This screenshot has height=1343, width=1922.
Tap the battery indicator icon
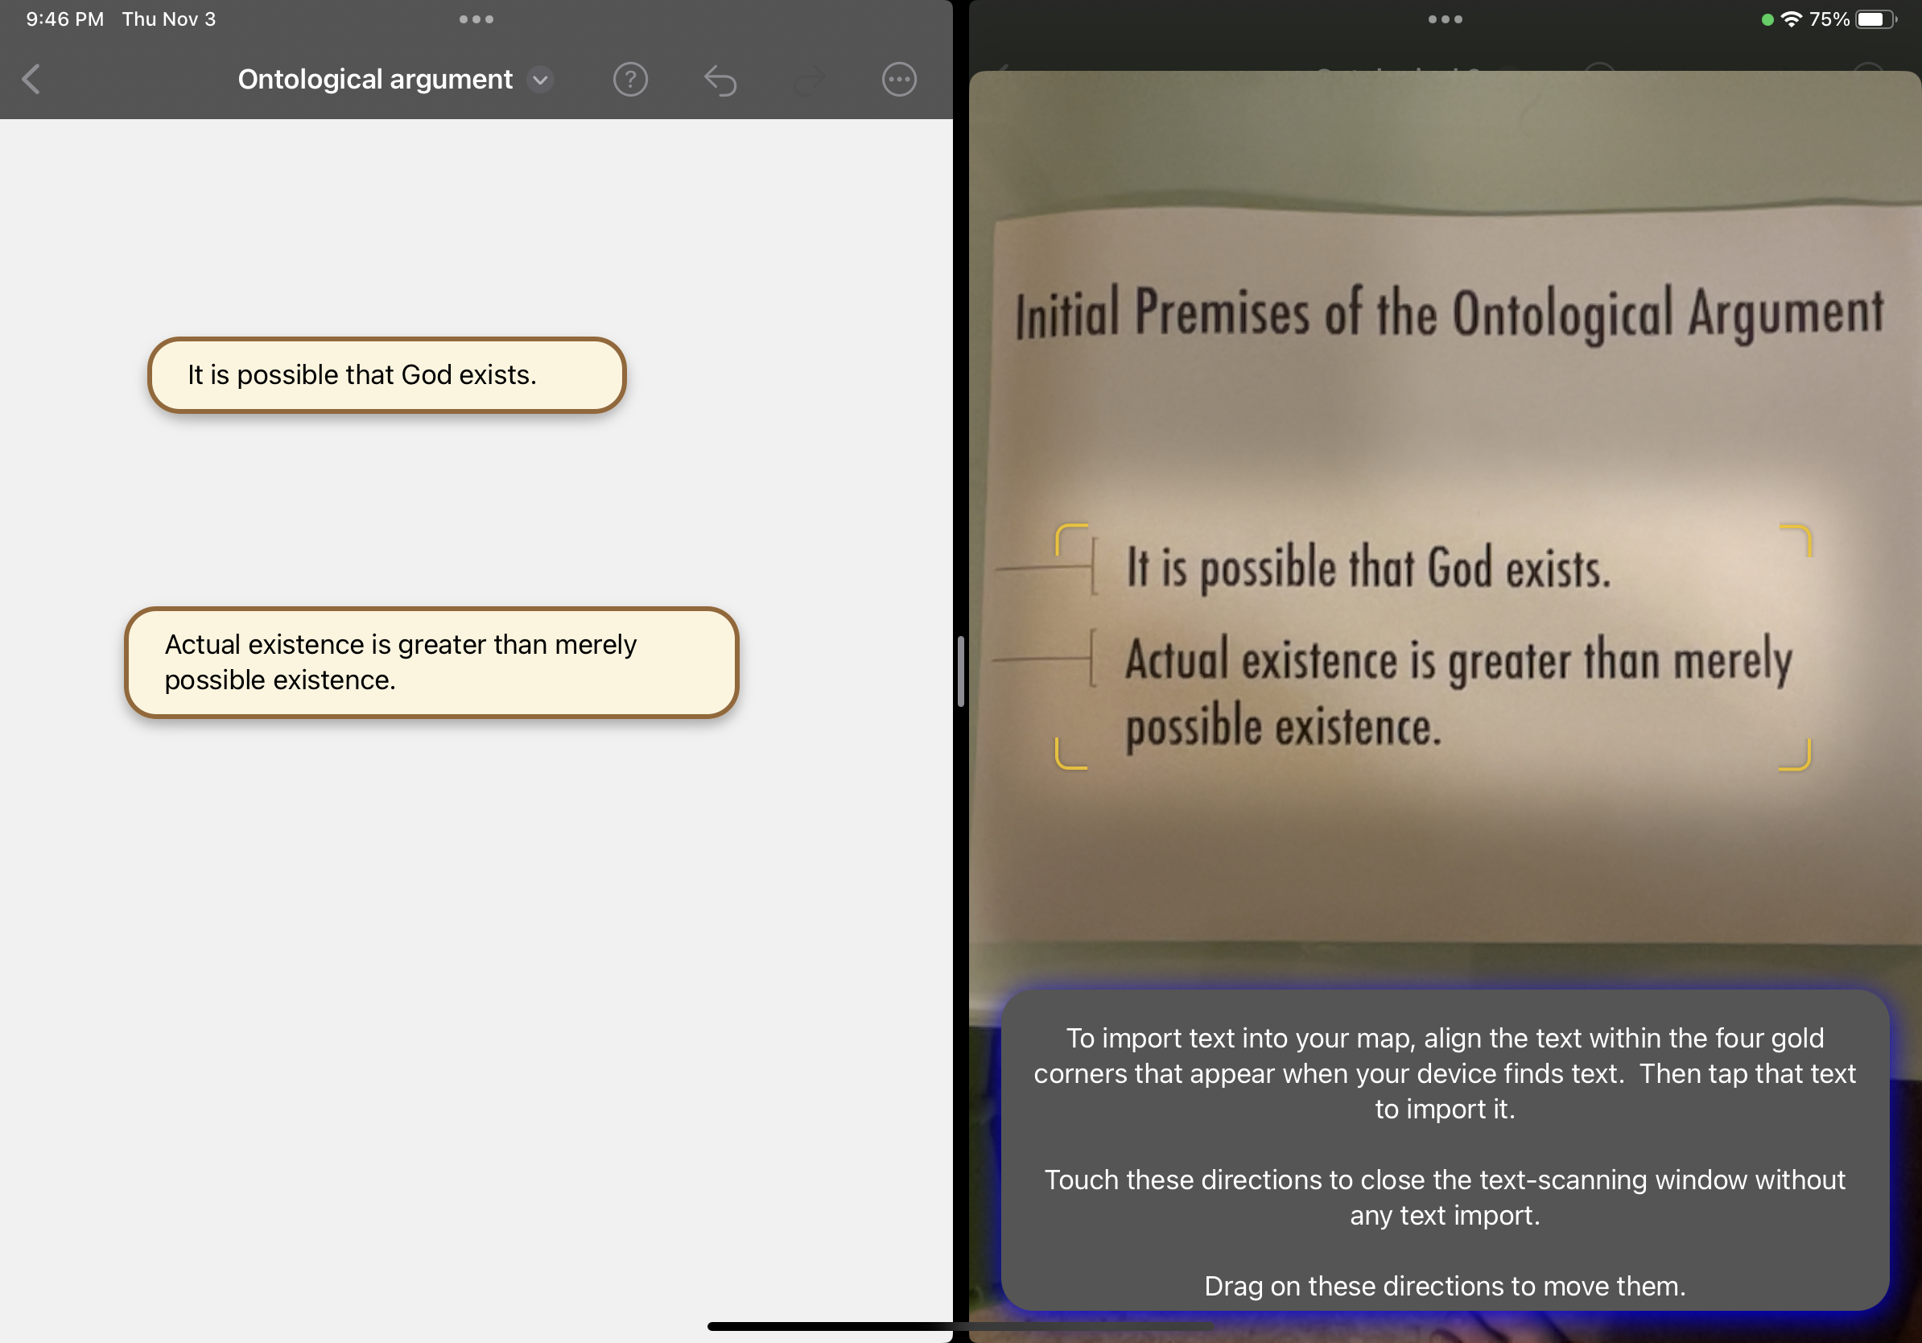1875,19
